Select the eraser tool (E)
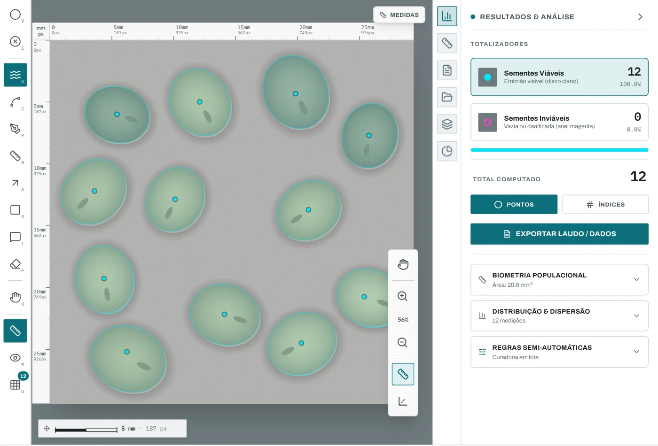The image size is (658, 446). click(x=15, y=264)
